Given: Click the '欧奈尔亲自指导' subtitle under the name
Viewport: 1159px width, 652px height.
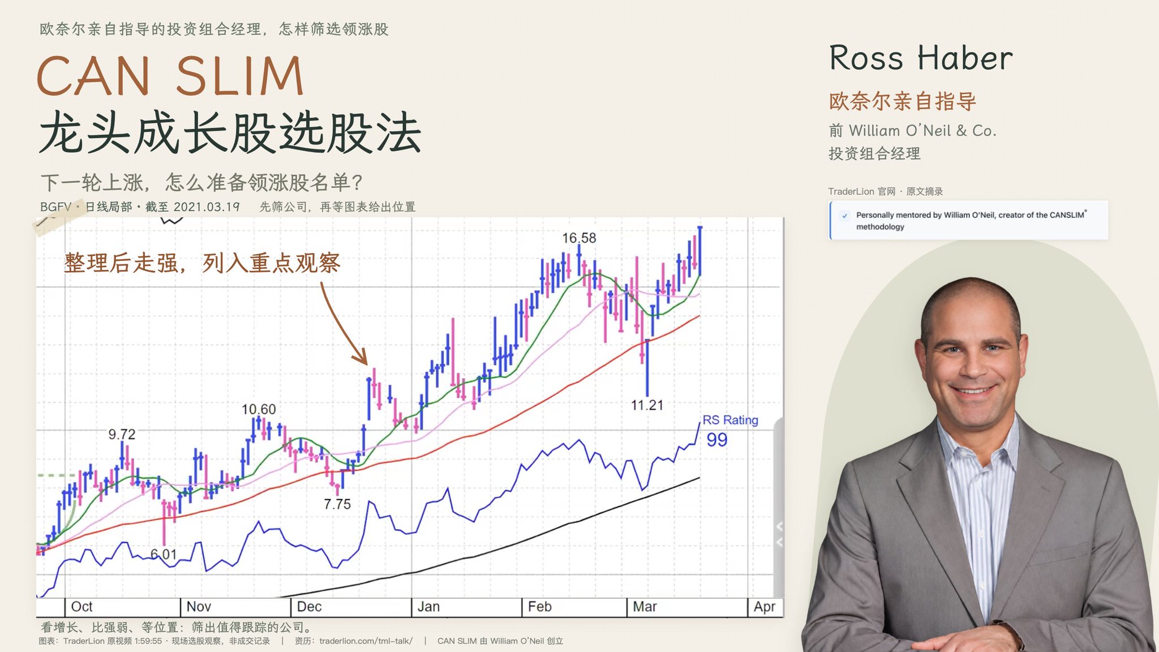Looking at the screenshot, I should [903, 101].
